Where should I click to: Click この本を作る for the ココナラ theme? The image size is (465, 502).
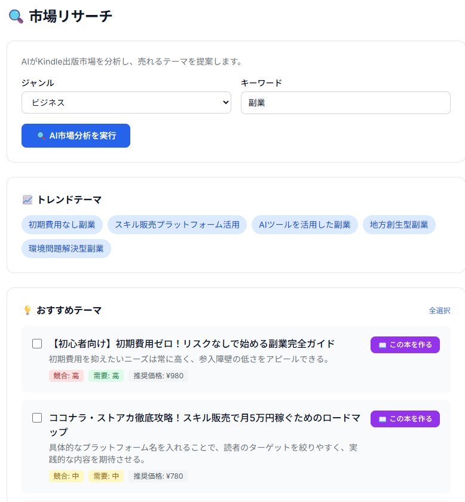point(405,419)
